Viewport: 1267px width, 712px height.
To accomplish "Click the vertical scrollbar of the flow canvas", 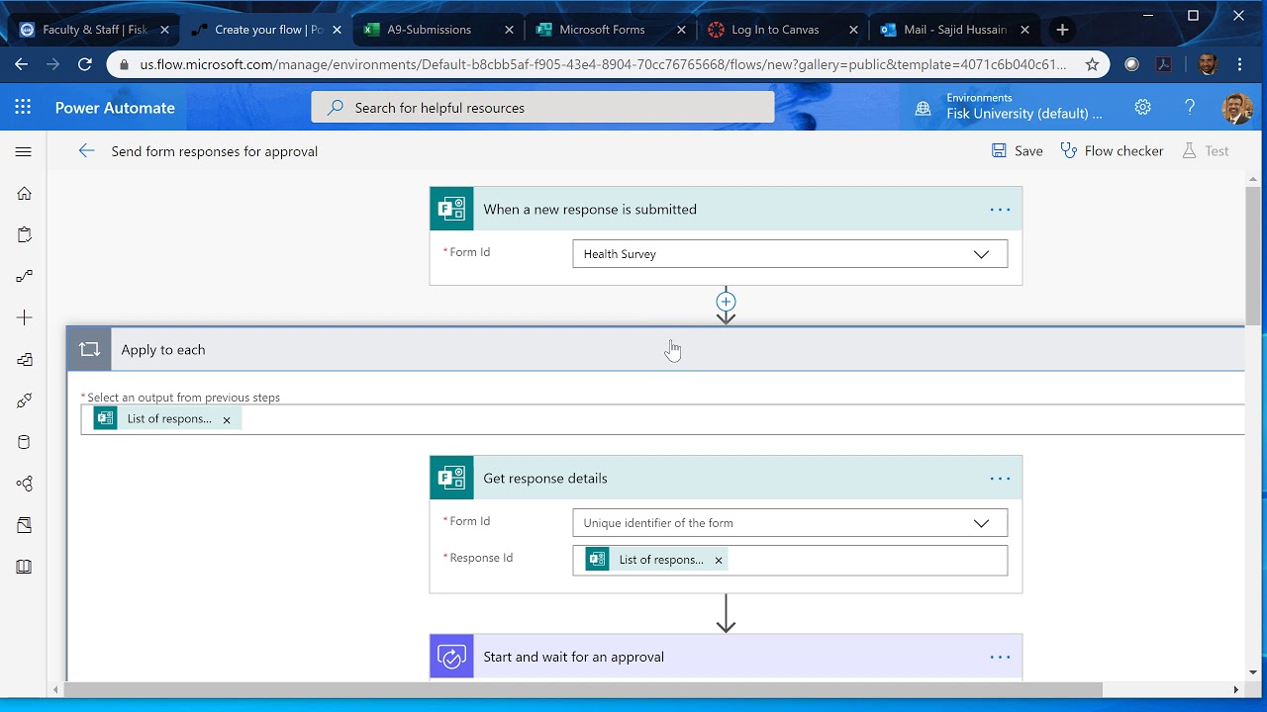I will [x=1253, y=254].
